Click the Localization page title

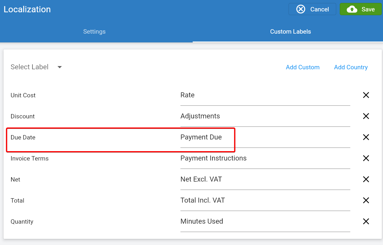[27, 9]
